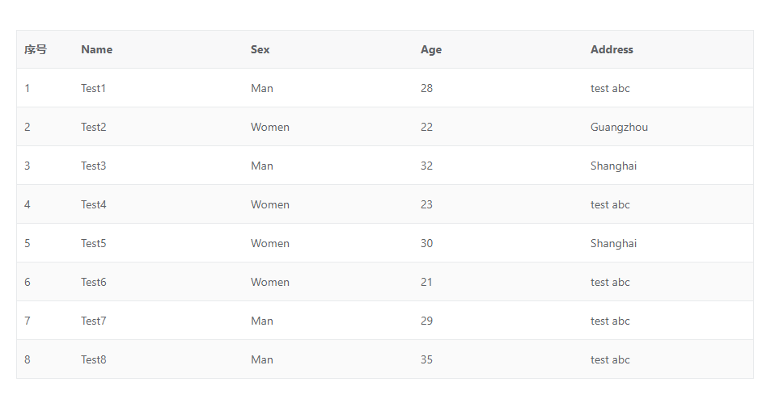The width and height of the screenshot is (775, 399).
Task: Select the Test1 name cell
Action: [93, 88]
